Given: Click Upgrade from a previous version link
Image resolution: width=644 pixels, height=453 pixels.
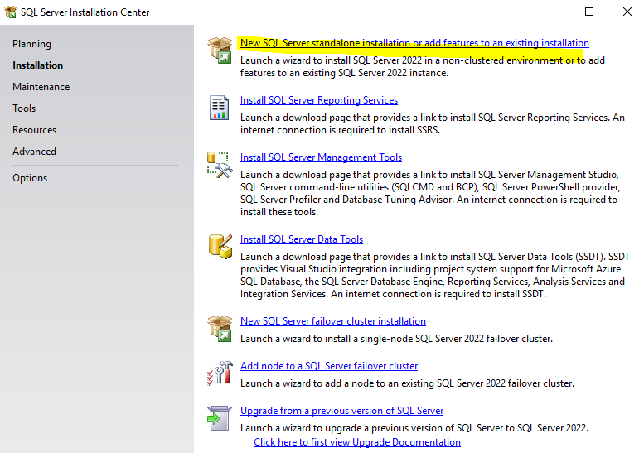Looking at the screenshot, I should tap(341, 411).
